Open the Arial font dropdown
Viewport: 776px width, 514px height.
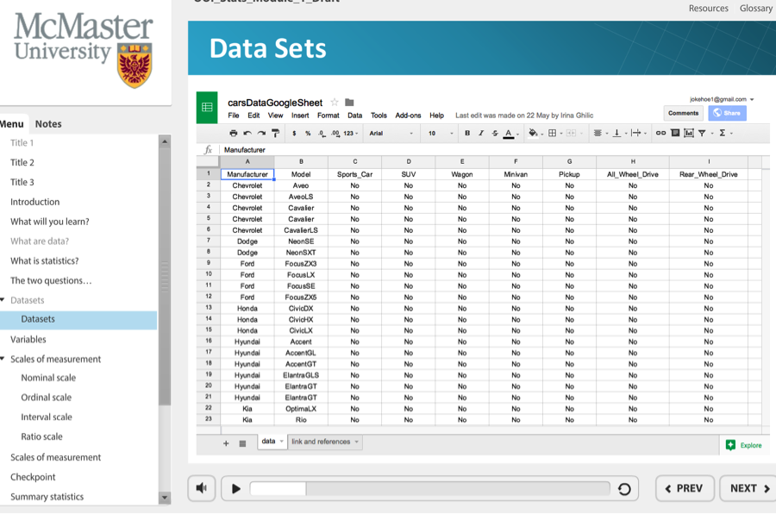pyautogui.click(x=391, y=134)
